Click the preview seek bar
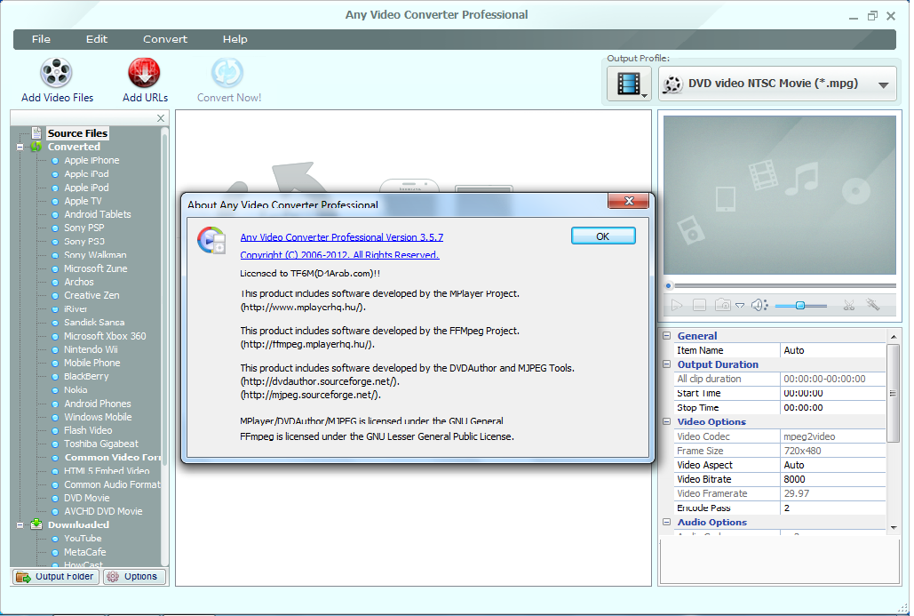914x616 pixels. coord(781,286)
